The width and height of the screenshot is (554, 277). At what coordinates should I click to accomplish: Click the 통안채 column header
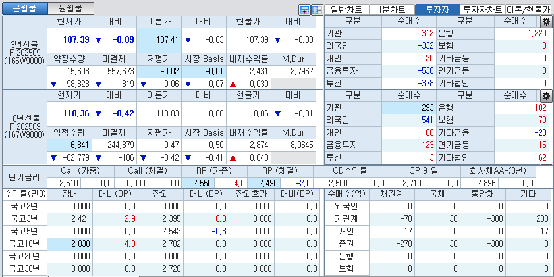pyautogui.click(x=483, y=193)
